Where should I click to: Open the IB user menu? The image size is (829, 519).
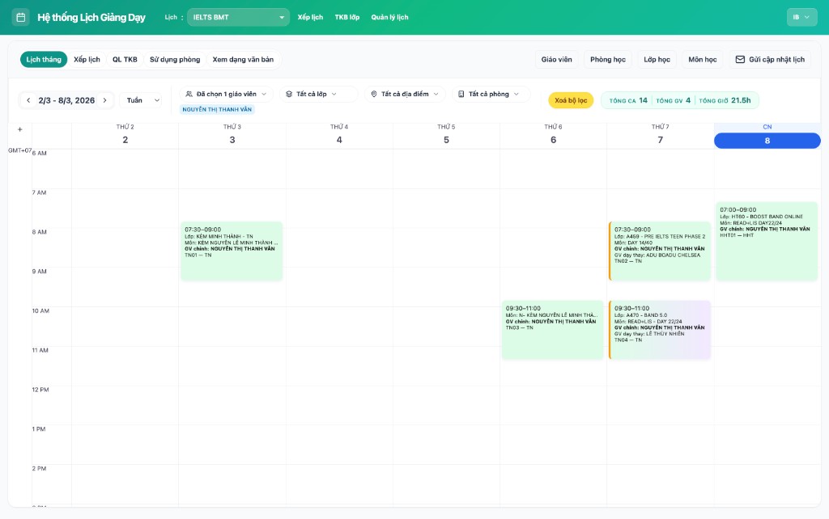pos(801,17)
